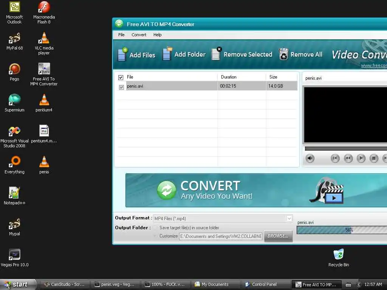The height and width of the screenshot is (290, 387).
Task: Click Remove All trash icon in toolbar
Action: tap(283, 54)
